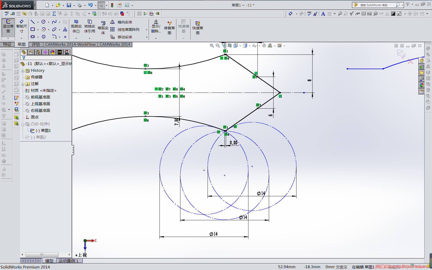The image size is (432, 270).
Task: Zoom to fit in the view toolbar
Action: (x=212, y=46)
